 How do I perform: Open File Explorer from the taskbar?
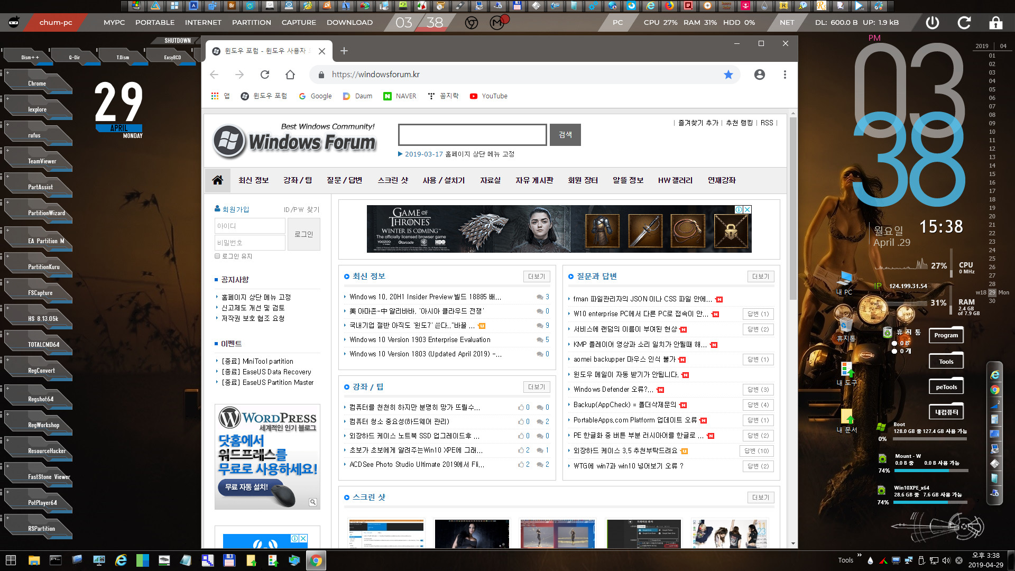tap(34, 560)
